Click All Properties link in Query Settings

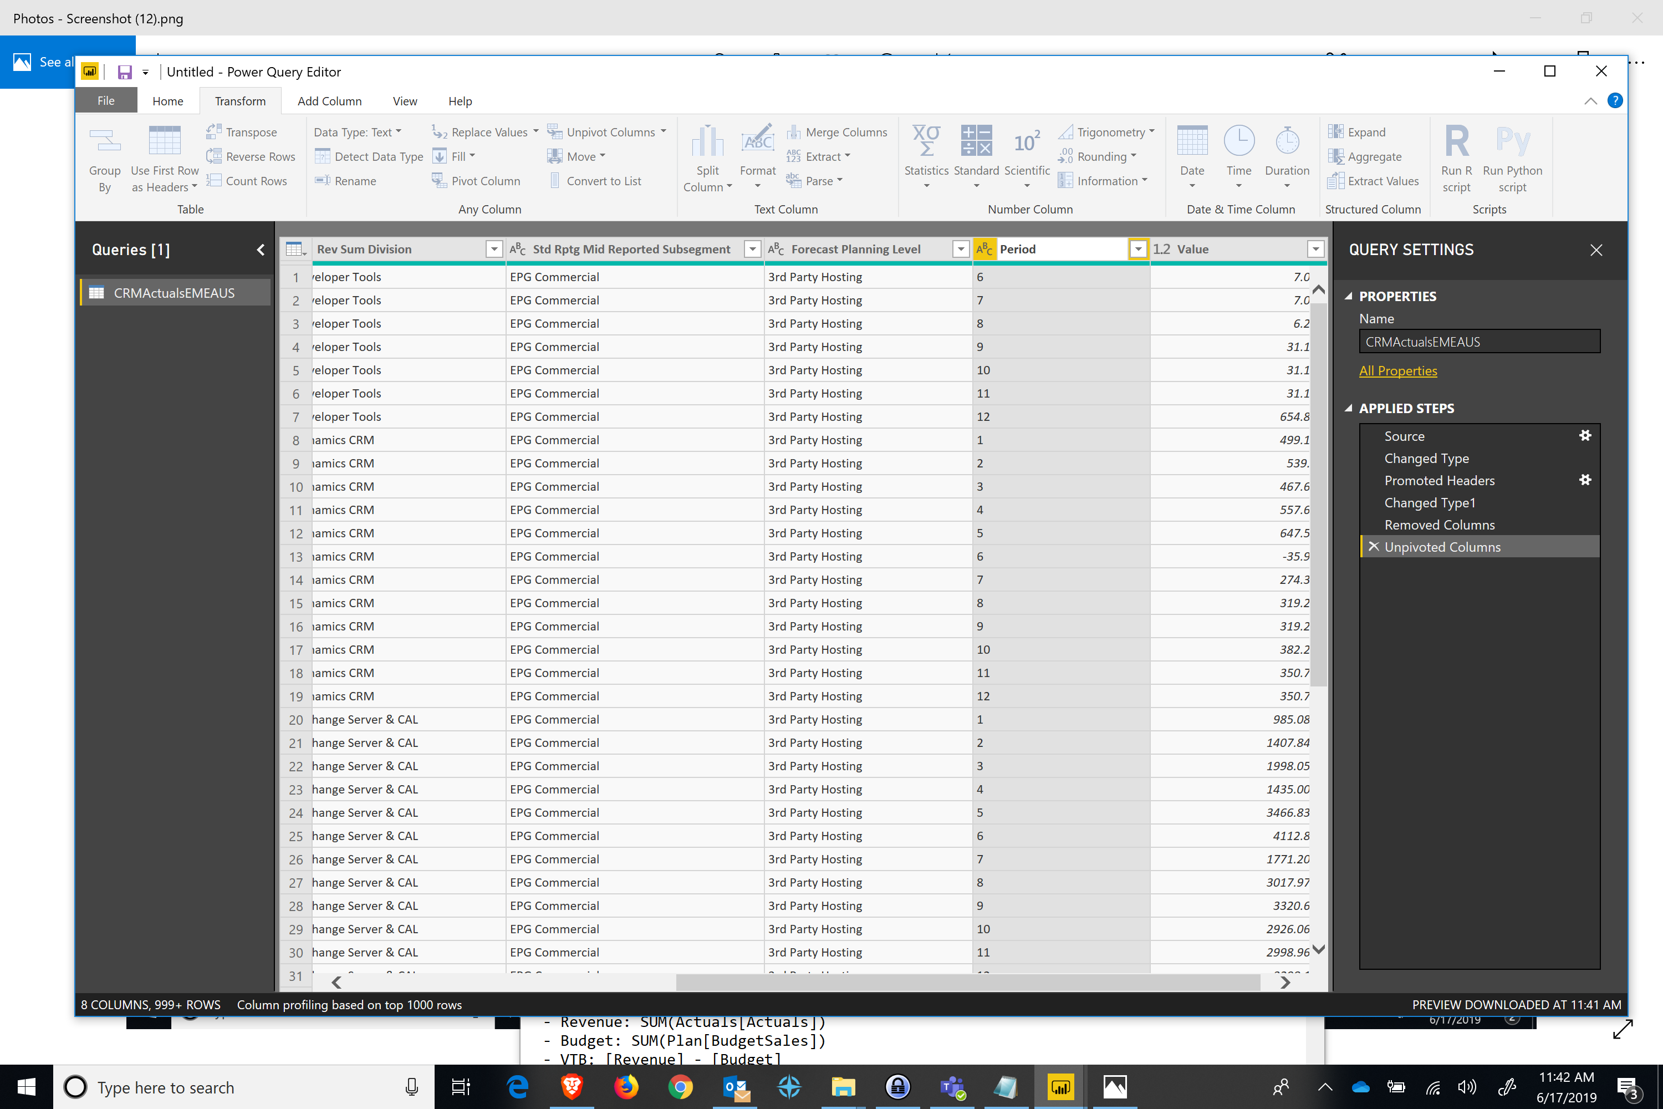(x=1397, y=370)
